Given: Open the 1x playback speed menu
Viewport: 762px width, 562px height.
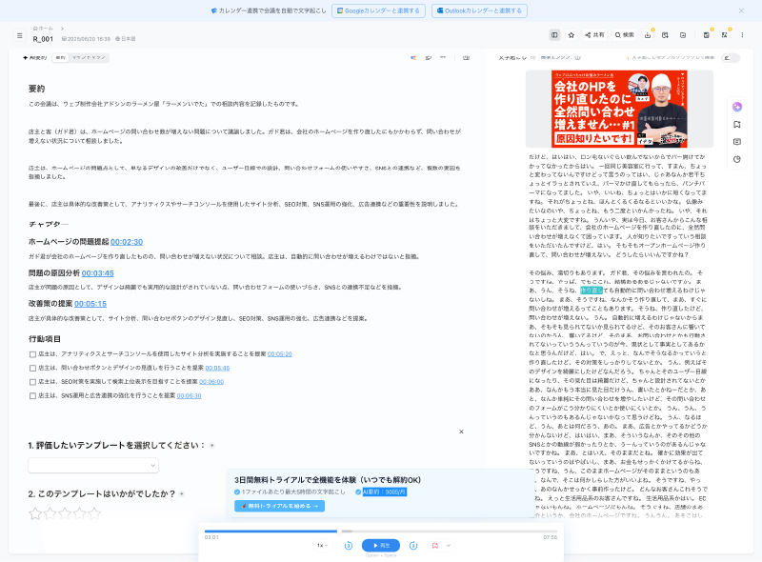Looking at the screenshot, I should pos(322,546).
